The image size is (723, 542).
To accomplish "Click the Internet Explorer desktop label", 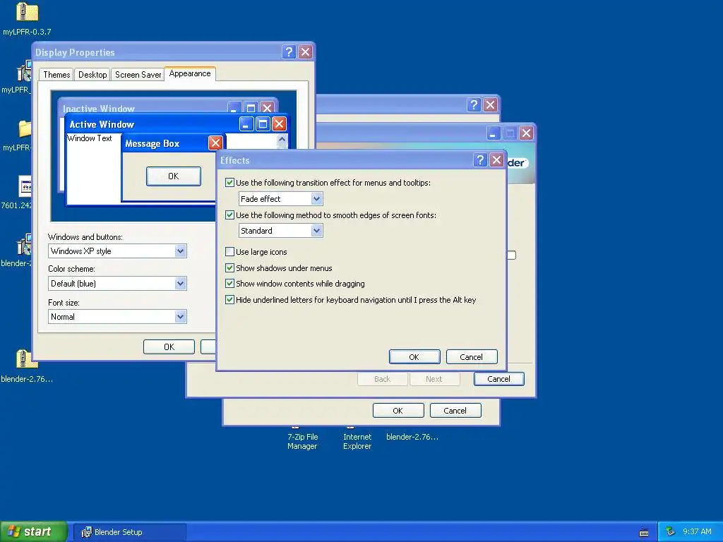I will coord(357,441).
